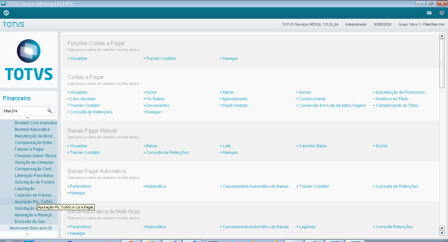This screenshot has height=242, width=448.
Task: Open Complemento do Título link
Action: click(x=397, y=106)
